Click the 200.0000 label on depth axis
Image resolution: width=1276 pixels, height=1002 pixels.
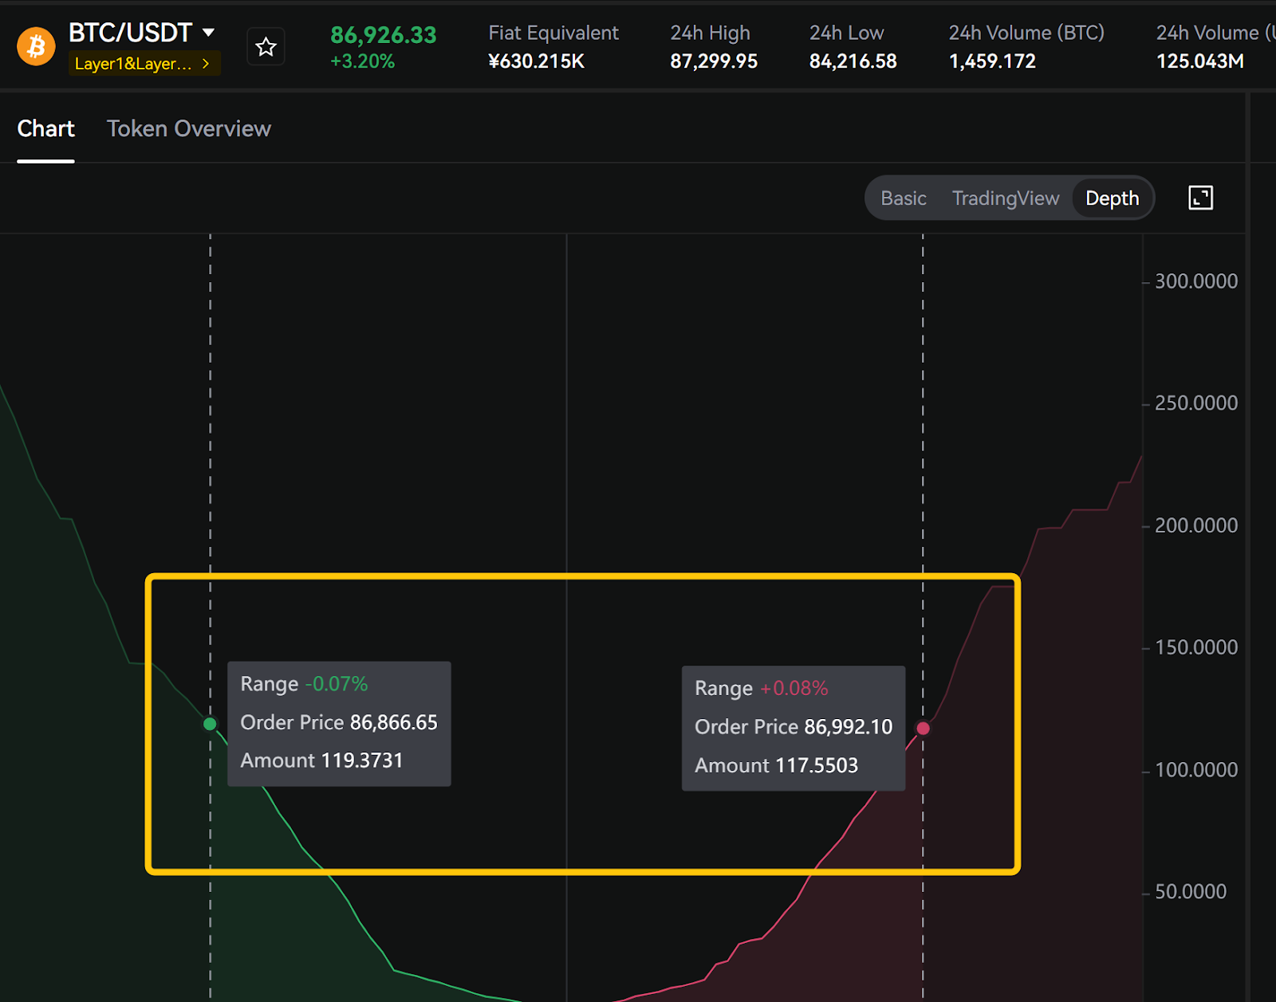point(1195,525)
